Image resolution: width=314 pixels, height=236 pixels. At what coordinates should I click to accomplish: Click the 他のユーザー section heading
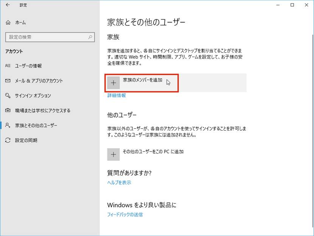click(x=122, y=115)
